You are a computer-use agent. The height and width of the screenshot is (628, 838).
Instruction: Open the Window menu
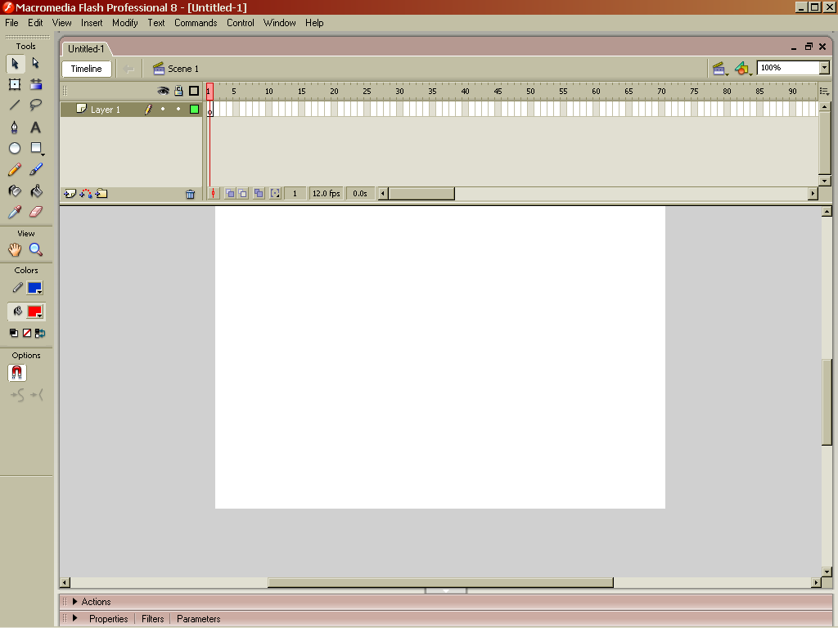click(280, 23)
